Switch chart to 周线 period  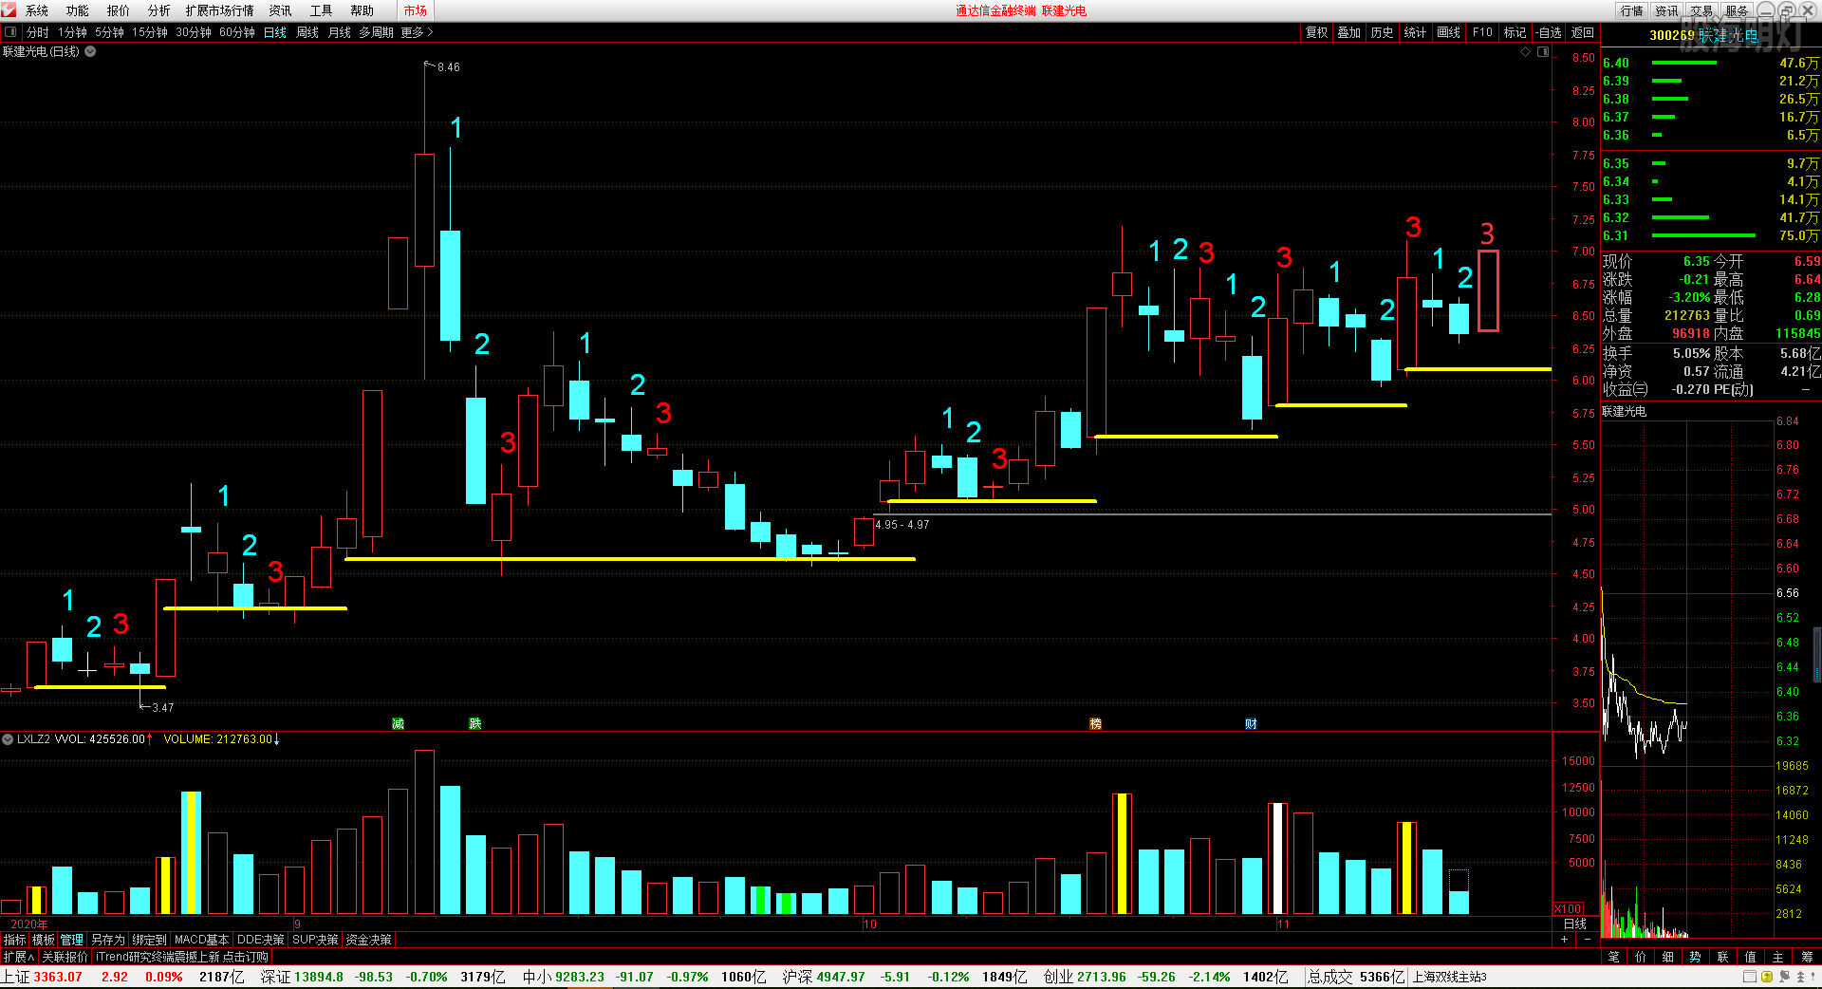pos(307,32)
